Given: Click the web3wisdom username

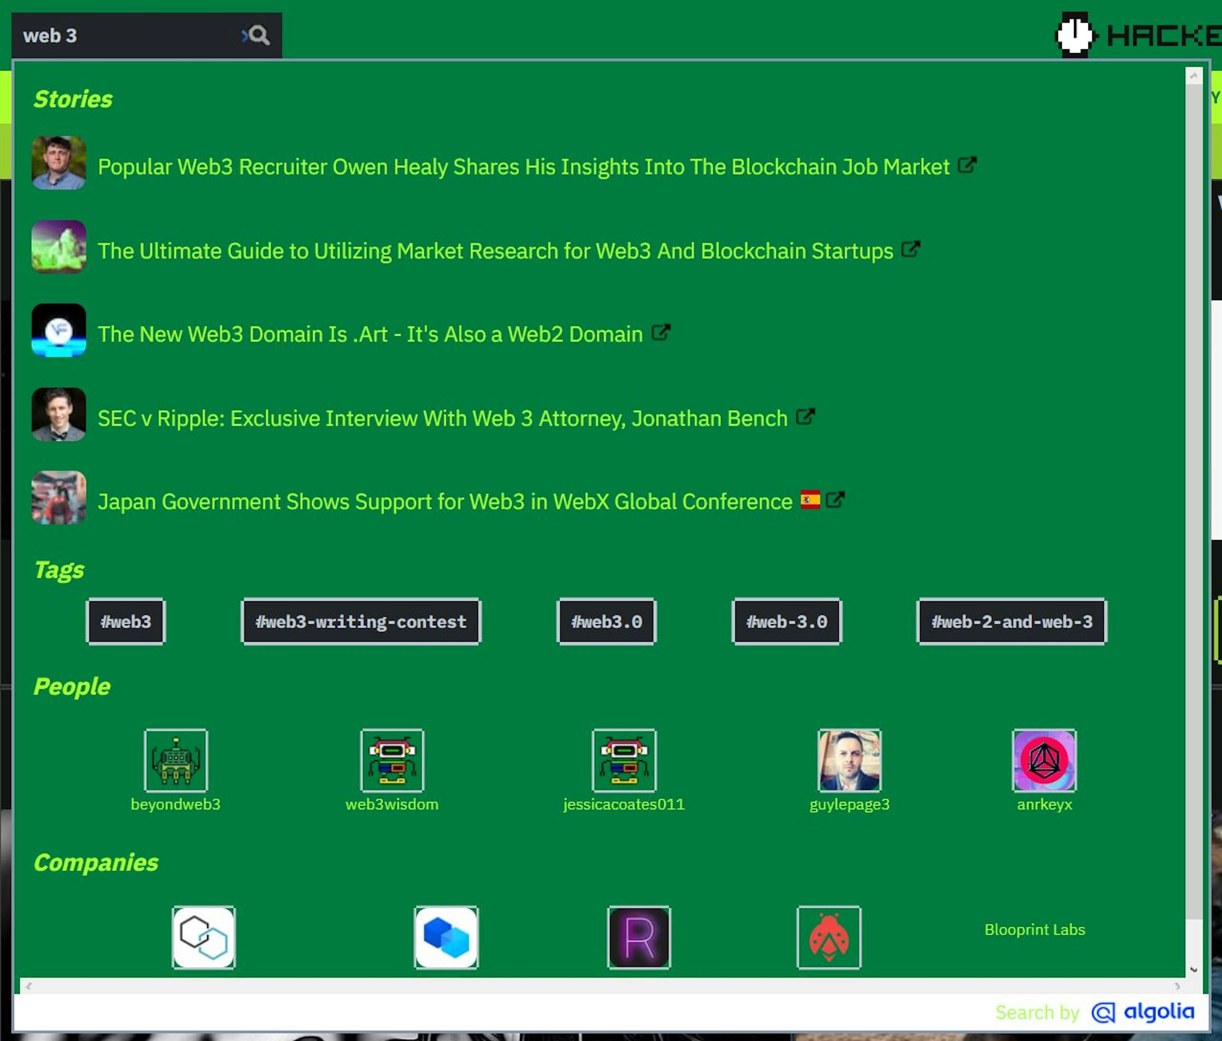Looking at the screenshot, I should [x=392, y=805].
